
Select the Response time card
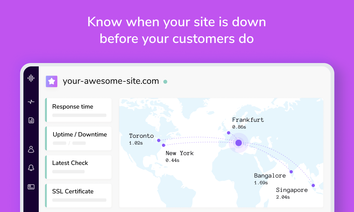tap(78, 110)
